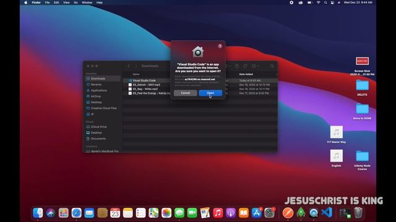Open Podcasts from the dock
This screenshot has height=222, width=396.
point(231,213)
